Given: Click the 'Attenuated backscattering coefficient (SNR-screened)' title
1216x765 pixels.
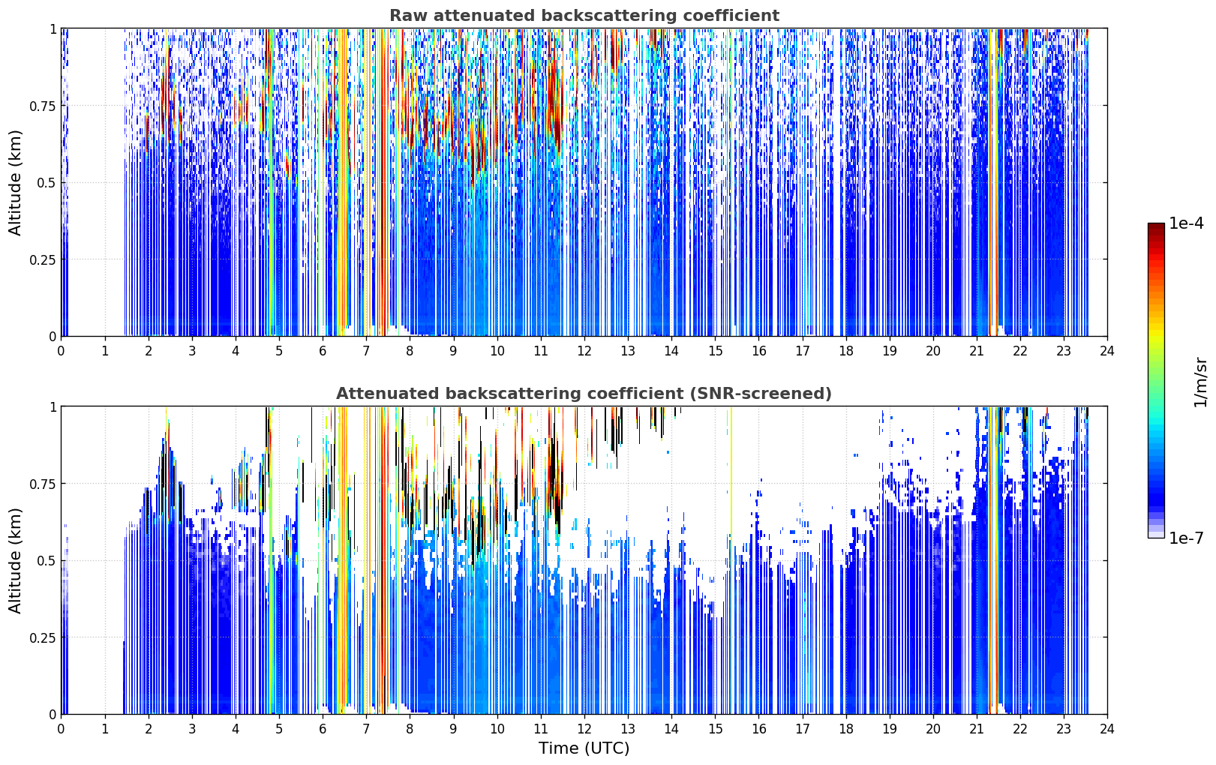Looking at the screenshot, I should tap(584, 394).
